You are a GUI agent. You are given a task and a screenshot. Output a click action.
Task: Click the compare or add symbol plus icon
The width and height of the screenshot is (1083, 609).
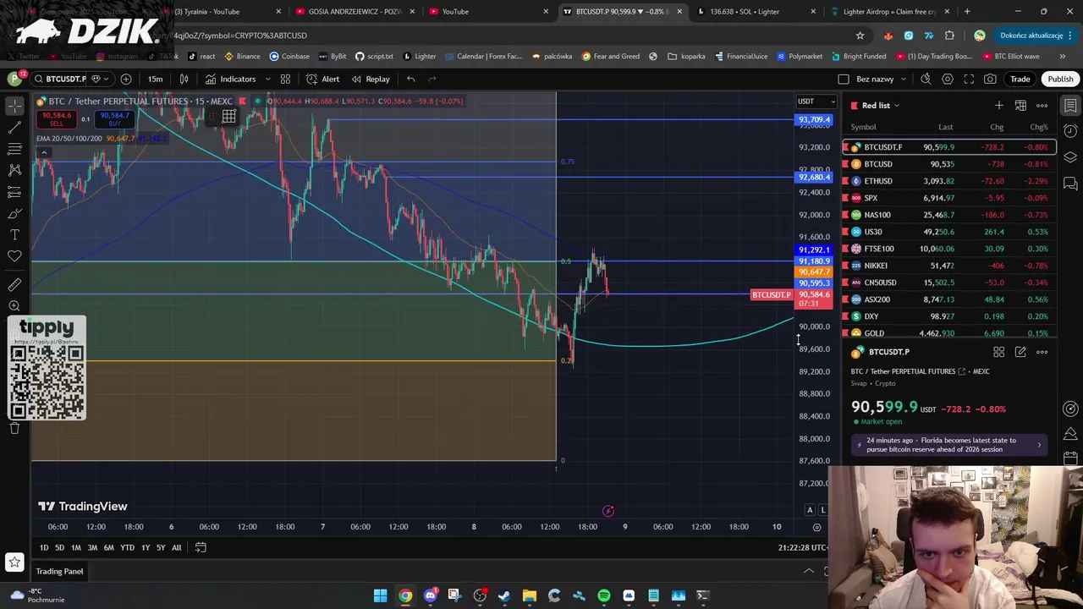coord(126,79)
